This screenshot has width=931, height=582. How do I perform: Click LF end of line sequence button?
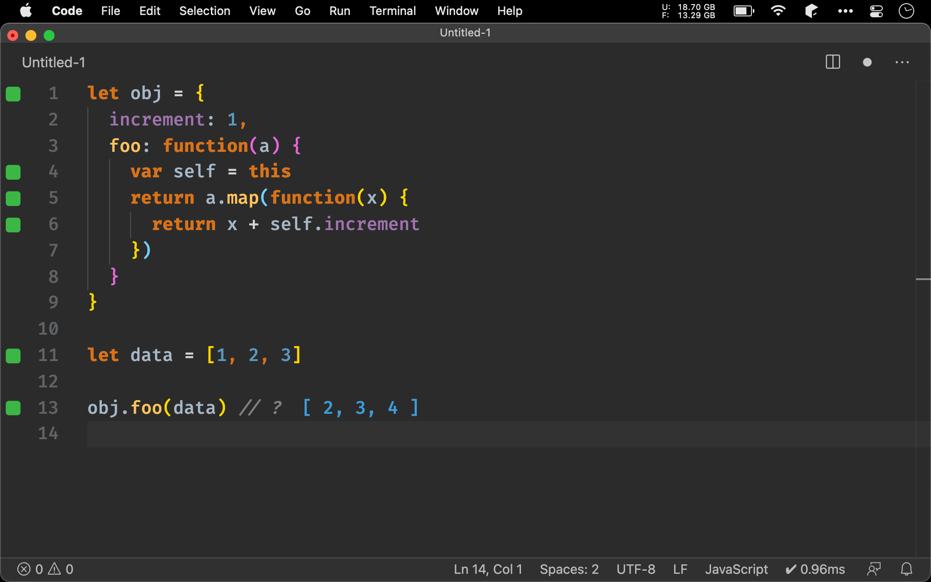(680, 569)
